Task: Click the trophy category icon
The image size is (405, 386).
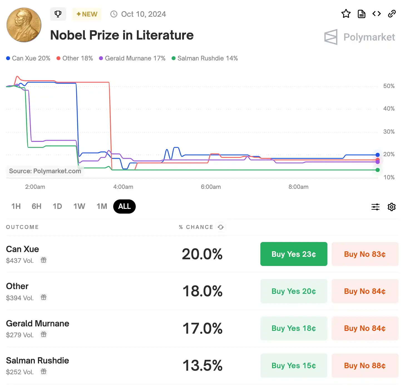Action: point(58,14)
